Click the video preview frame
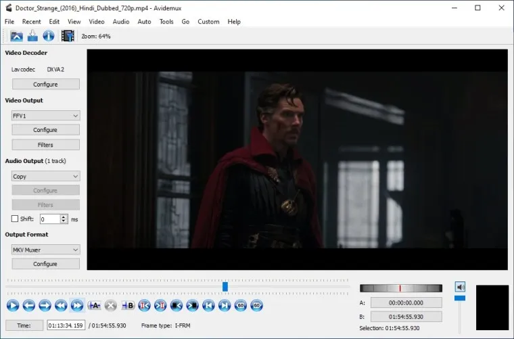 298,160
